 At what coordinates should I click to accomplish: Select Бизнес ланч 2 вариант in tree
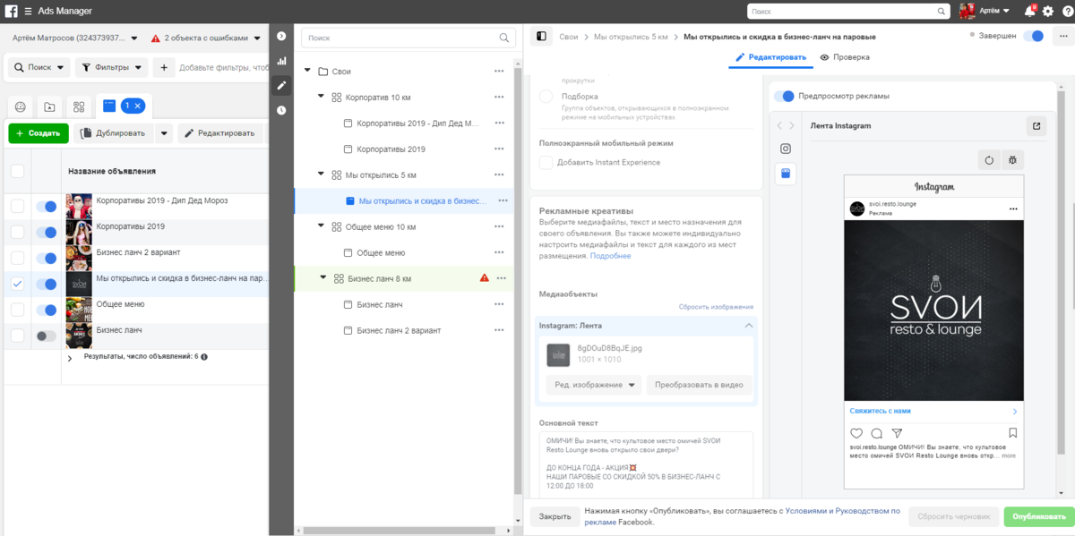click(399, 330)
